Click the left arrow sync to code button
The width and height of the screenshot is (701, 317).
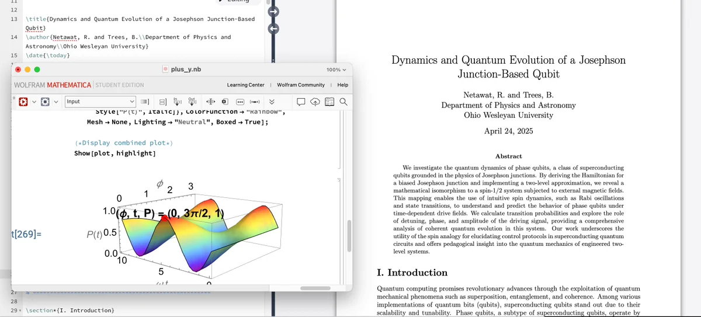click(x=273, y=28)
